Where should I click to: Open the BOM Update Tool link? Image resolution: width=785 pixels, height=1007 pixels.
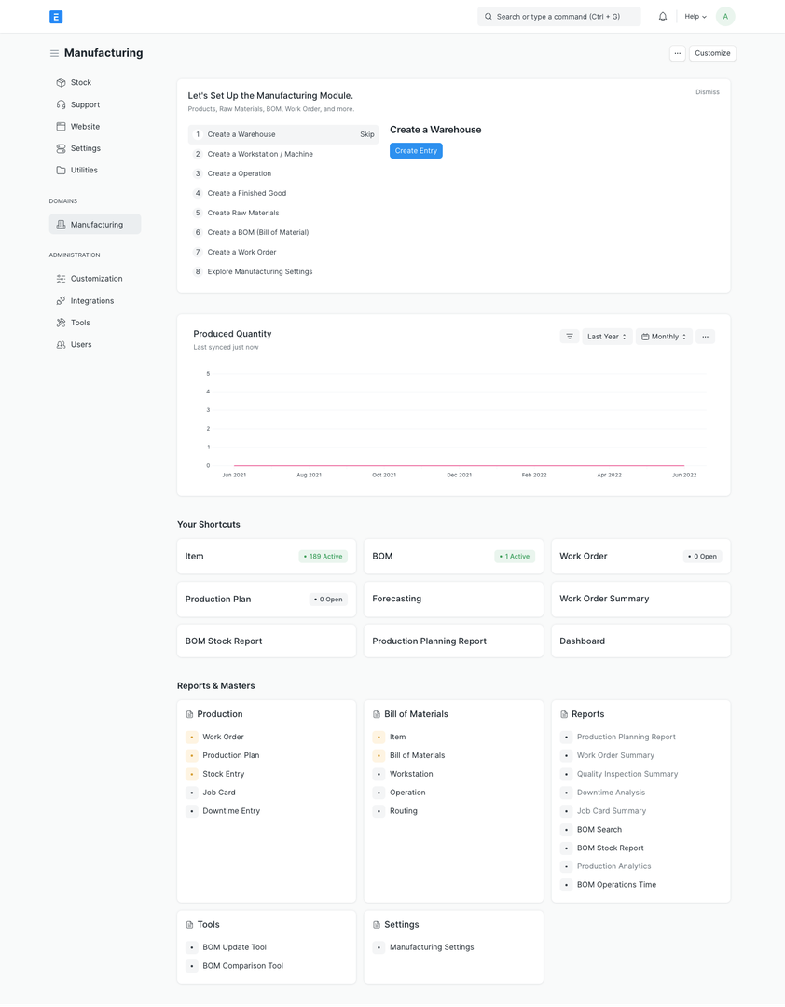234,946
